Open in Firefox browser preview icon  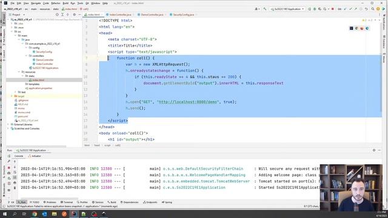point(362,28)
